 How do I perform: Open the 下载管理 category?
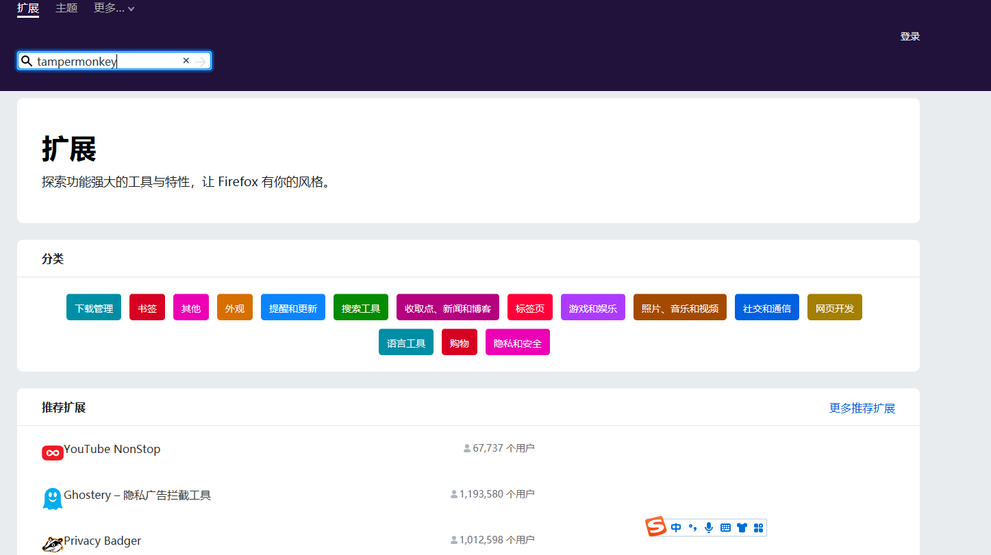tap(94, 307)
